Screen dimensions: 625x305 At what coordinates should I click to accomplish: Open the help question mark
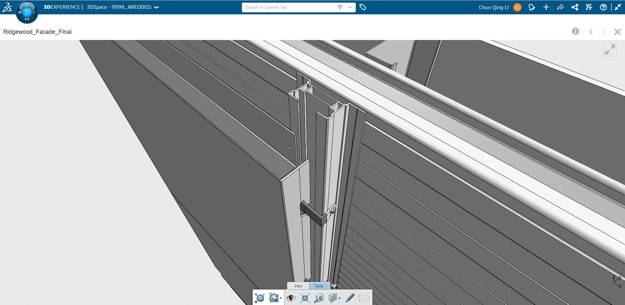tap(603, 7)
